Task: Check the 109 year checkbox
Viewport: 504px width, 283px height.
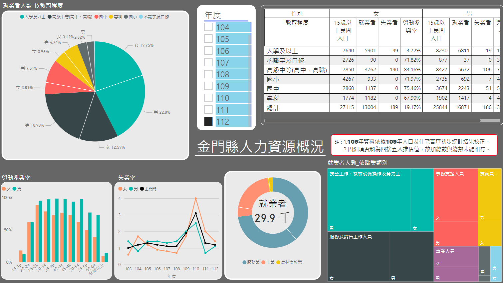Action: click(208, 86)
